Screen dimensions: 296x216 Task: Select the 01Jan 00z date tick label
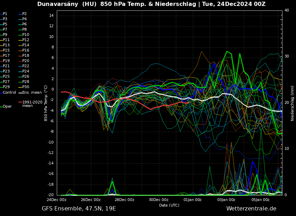193,200
